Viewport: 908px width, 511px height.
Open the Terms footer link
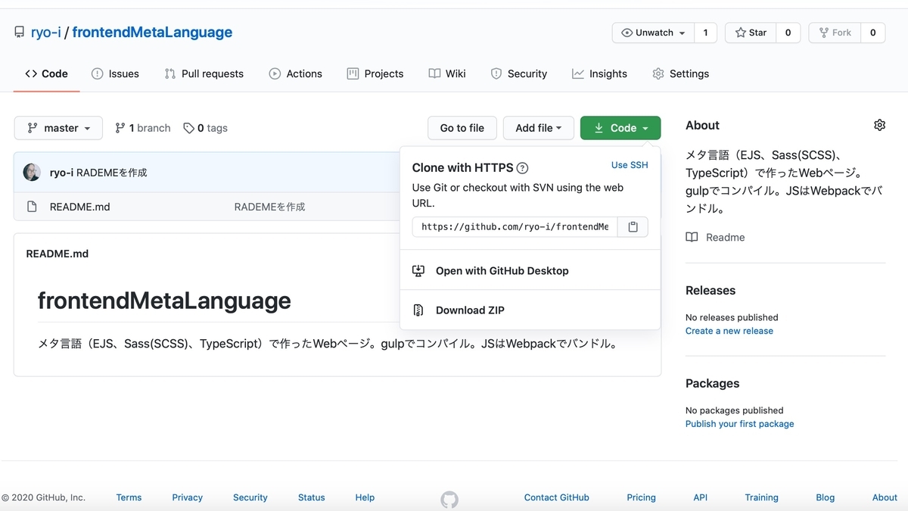click(129, 497)
